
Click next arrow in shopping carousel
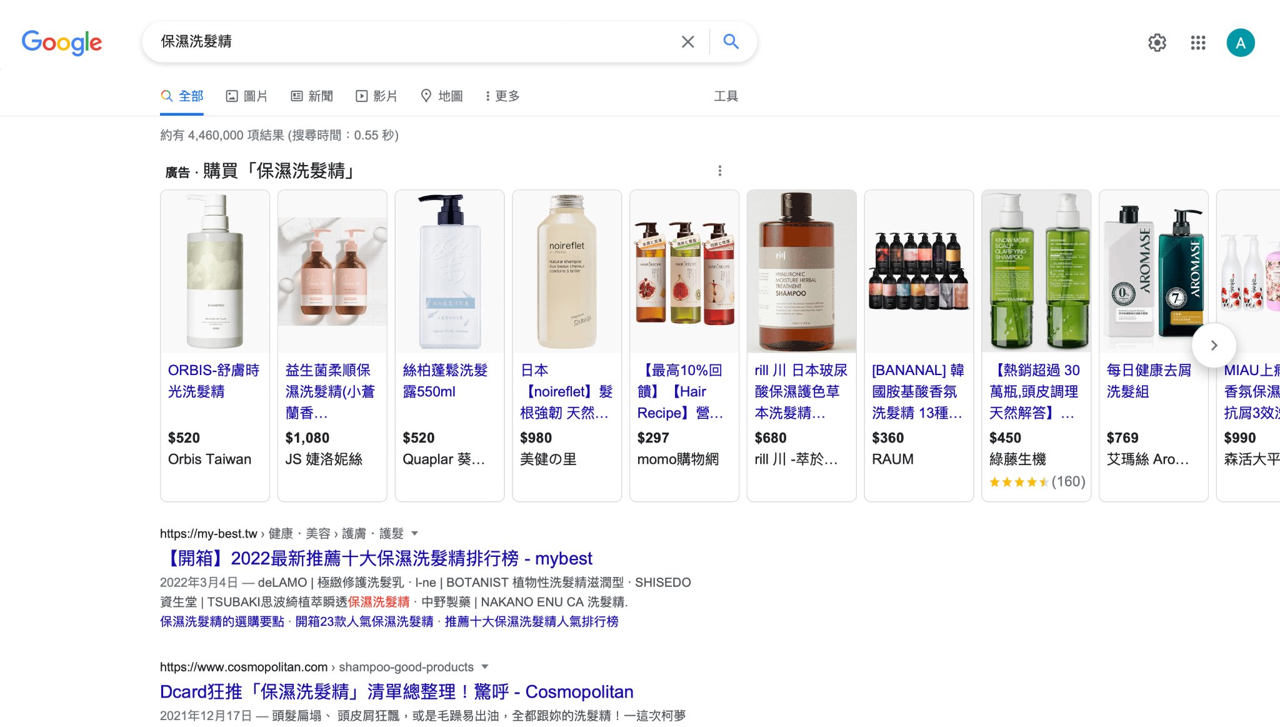(x=1214, y=345)
